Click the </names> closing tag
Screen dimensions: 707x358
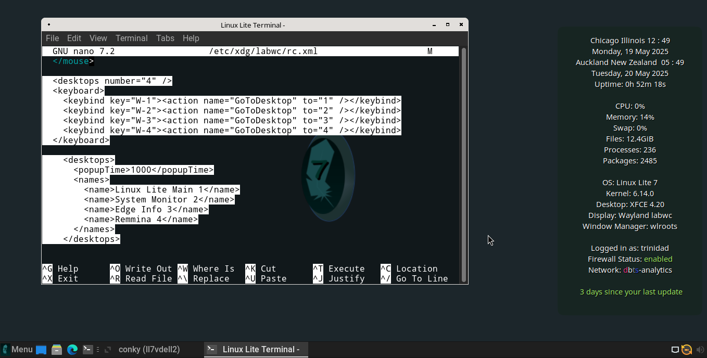[94, 229]
